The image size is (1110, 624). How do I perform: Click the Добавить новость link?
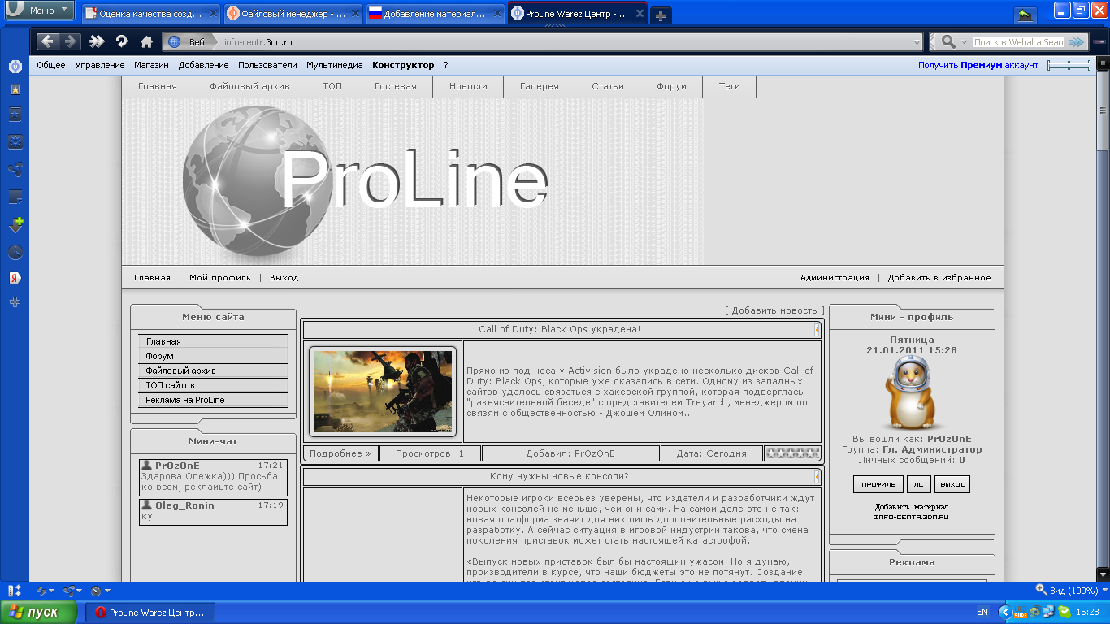tap(774, 310)
